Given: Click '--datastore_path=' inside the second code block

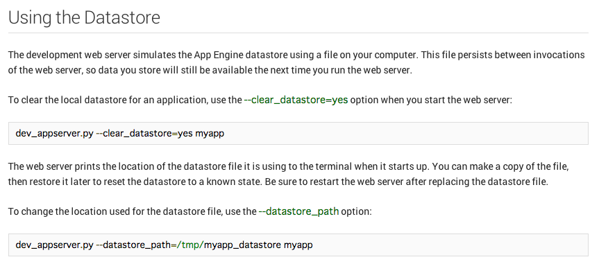Looking at the screenshot, I should point(135,245).
